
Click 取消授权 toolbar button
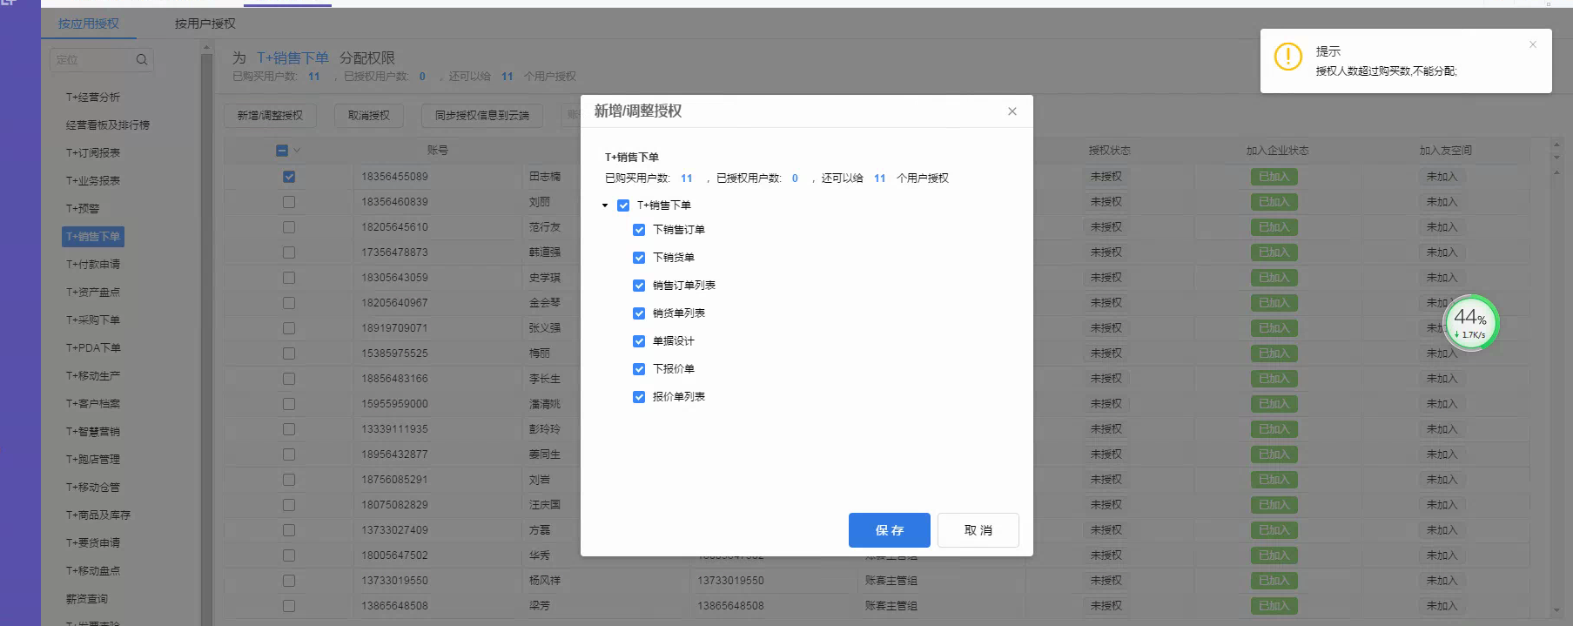point(369,116)
